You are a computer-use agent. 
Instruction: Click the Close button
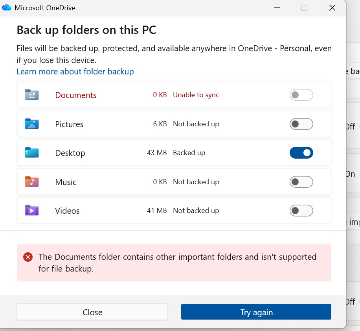pos(92,312)
